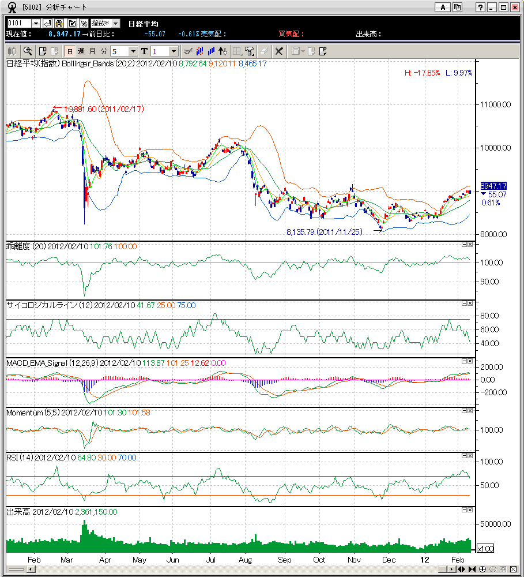Click the A button in title bar

(x=442, y=8)
